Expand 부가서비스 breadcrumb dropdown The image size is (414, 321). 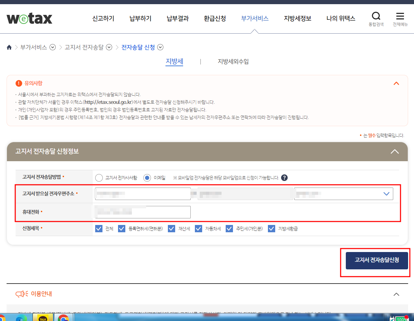click(x=53, y=47)
